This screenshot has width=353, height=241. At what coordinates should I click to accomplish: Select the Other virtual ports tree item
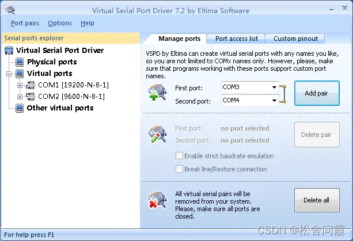pos(60,108)
